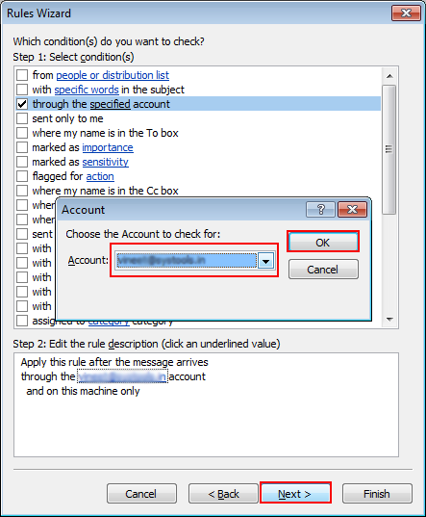426x517 pixels.
Task: Click the conditions list scroll-up arrow
Action: (x=389, y=76)
